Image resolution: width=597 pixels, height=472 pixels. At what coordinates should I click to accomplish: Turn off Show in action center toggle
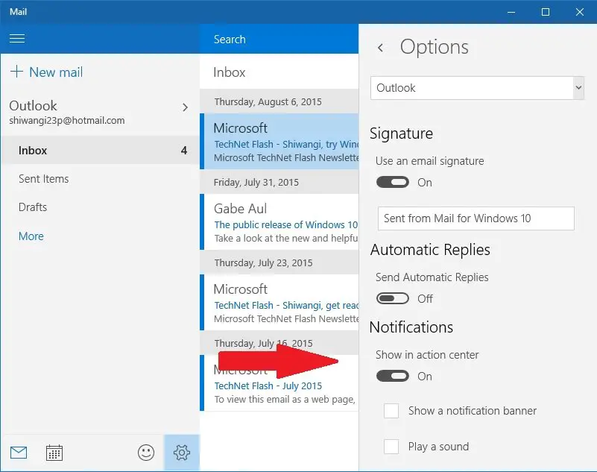point(393,376)
